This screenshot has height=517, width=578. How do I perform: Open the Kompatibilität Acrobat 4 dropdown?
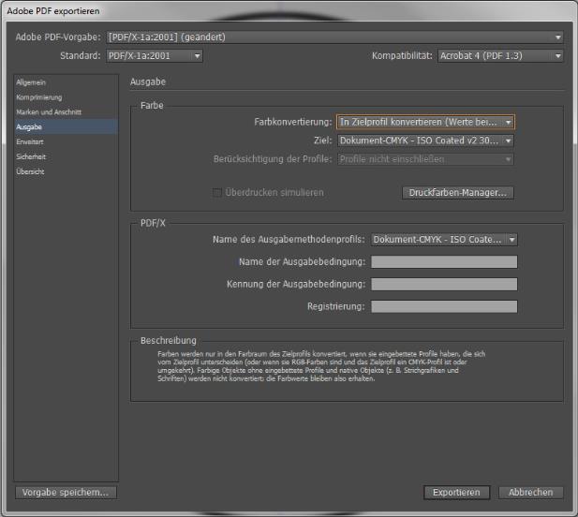pyautogui.click(x=500, y=56)
